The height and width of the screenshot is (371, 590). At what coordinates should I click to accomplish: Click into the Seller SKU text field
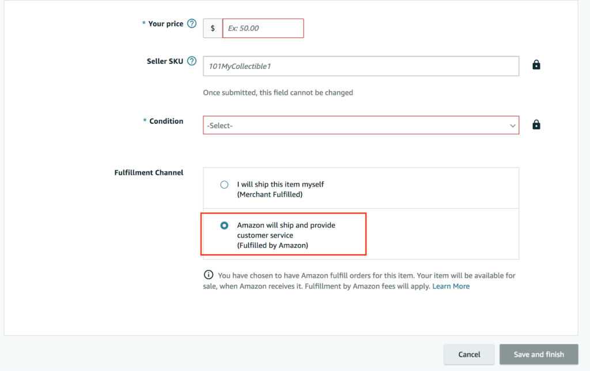point(361,66)
